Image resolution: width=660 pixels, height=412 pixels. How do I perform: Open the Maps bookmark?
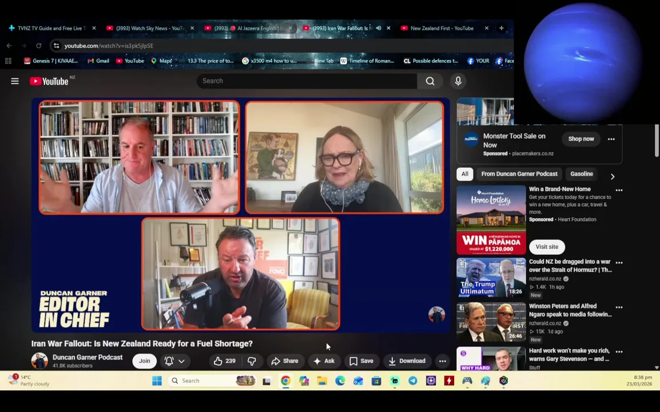(x=161, y=61)
